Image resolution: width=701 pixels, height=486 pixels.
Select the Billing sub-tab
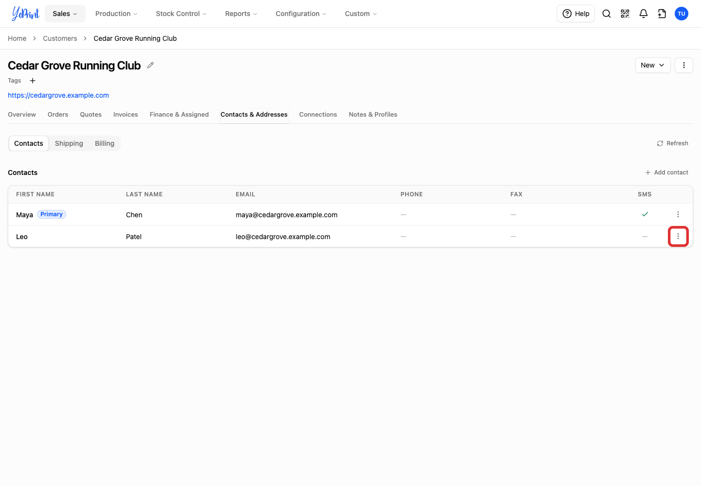pyautogui.click(x=105, y=143)
